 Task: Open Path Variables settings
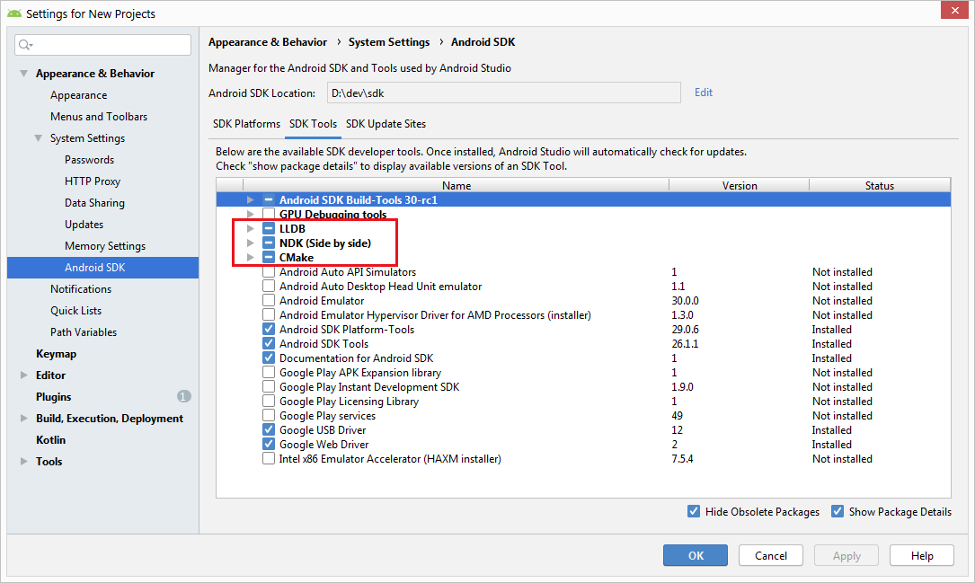click(84, 331)
